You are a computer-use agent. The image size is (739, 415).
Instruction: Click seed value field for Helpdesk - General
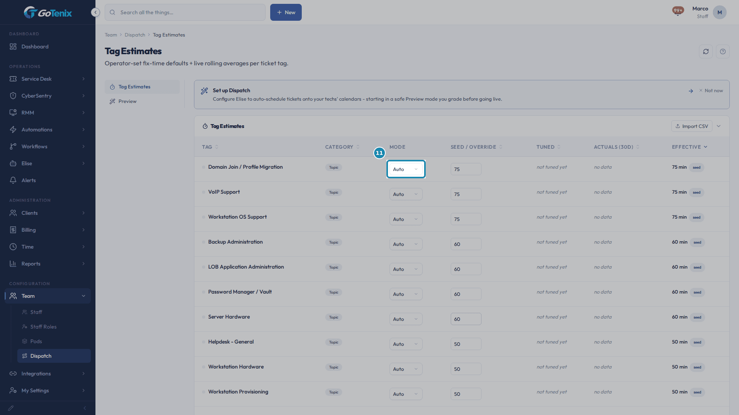click(466, 344)
